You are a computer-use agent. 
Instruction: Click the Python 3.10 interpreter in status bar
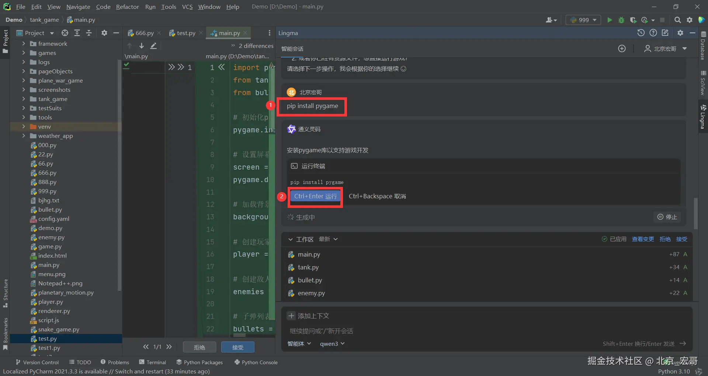click(x=674, y=371)
